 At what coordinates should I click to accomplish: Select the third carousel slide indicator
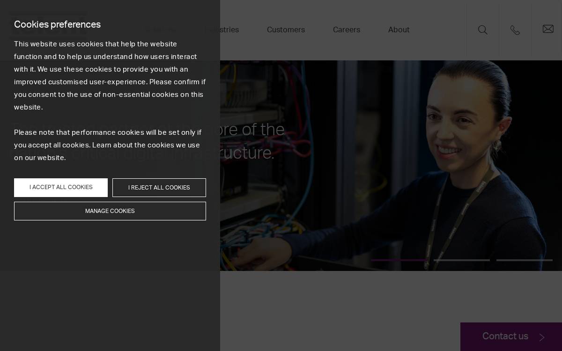point(525,260)
